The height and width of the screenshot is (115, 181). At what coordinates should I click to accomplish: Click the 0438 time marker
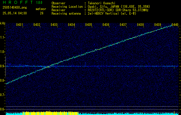[x=140, y=25]
